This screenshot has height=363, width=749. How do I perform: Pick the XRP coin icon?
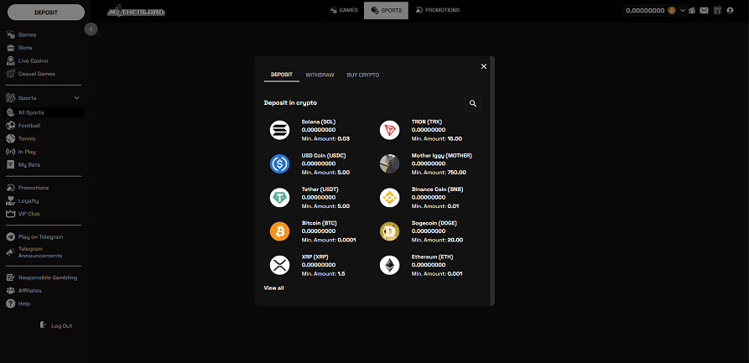(x=279, y=265)
